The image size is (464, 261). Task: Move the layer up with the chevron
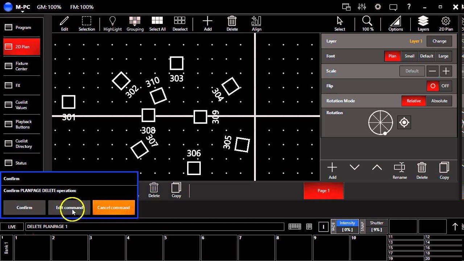pyautogui.click(x=377, y=167)
